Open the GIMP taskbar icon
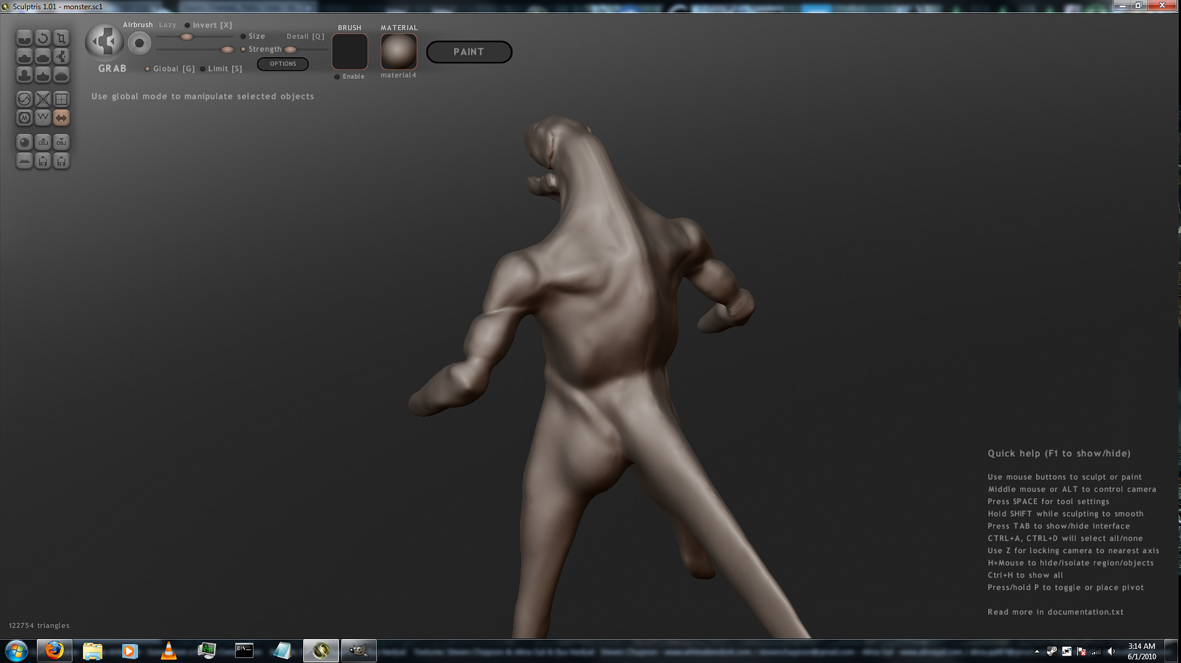The image size is (1181, 663). click(359, 651)
